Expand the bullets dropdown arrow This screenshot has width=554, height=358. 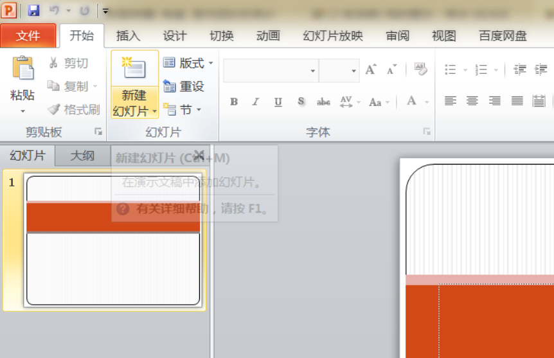(x=465, y=70)
